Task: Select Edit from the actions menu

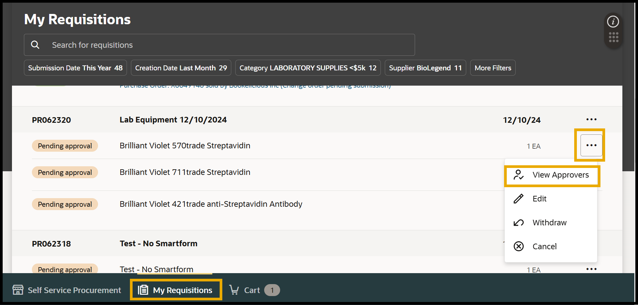Action: (539, 199)
